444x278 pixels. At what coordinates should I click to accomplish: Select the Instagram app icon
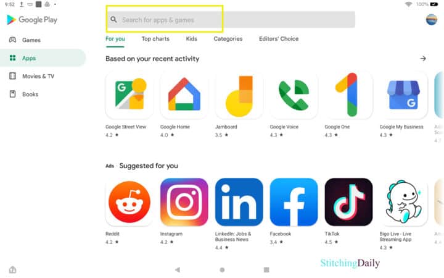coord(184,202)
